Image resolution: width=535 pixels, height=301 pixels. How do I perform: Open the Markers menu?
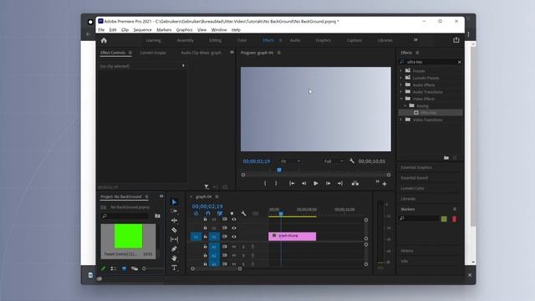point(164,30)
